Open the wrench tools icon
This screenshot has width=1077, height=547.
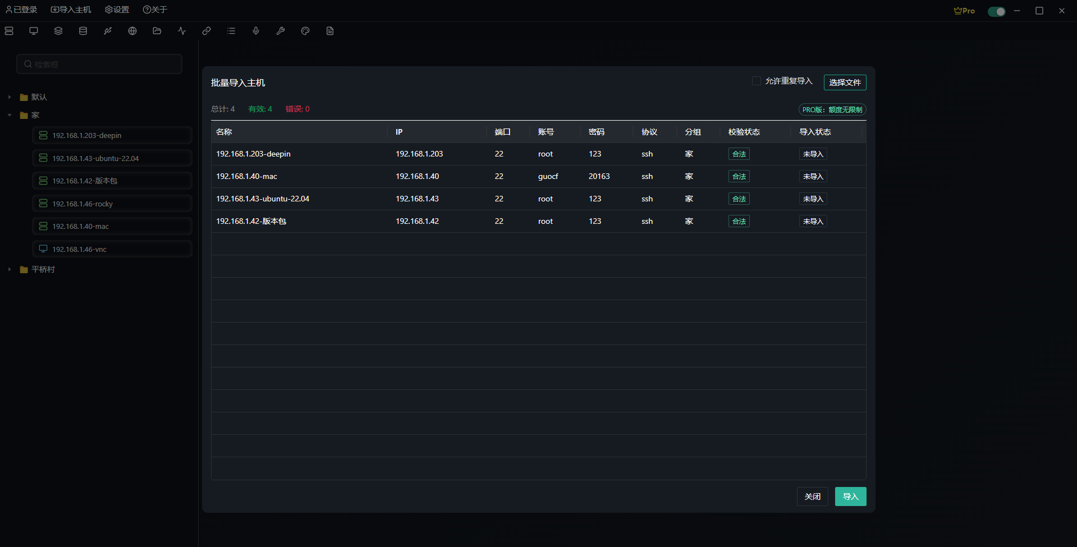[x=281, y=31]
